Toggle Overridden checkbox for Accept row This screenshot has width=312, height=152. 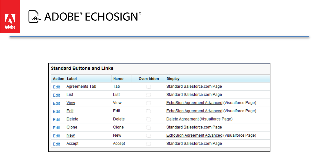pos(148,144)
